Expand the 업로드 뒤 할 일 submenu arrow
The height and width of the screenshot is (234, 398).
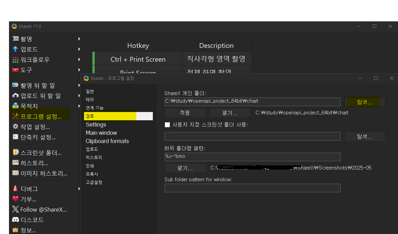pyautogui.click(x=79, y=95)
